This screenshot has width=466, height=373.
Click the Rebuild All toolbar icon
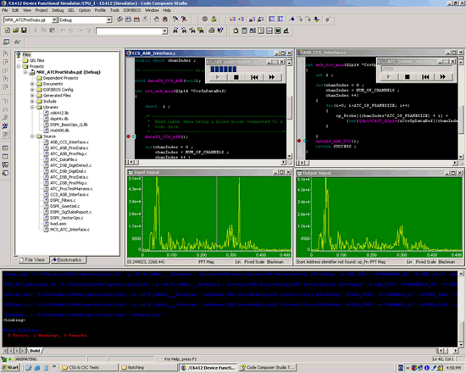tap(136, 19)
